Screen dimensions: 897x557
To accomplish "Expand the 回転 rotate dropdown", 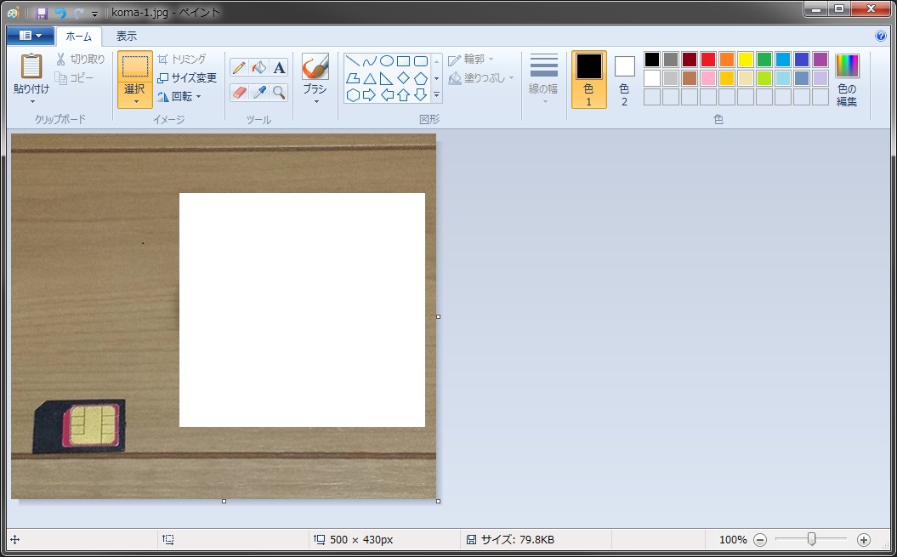I will pyautogui.click(x=198, y=97).
